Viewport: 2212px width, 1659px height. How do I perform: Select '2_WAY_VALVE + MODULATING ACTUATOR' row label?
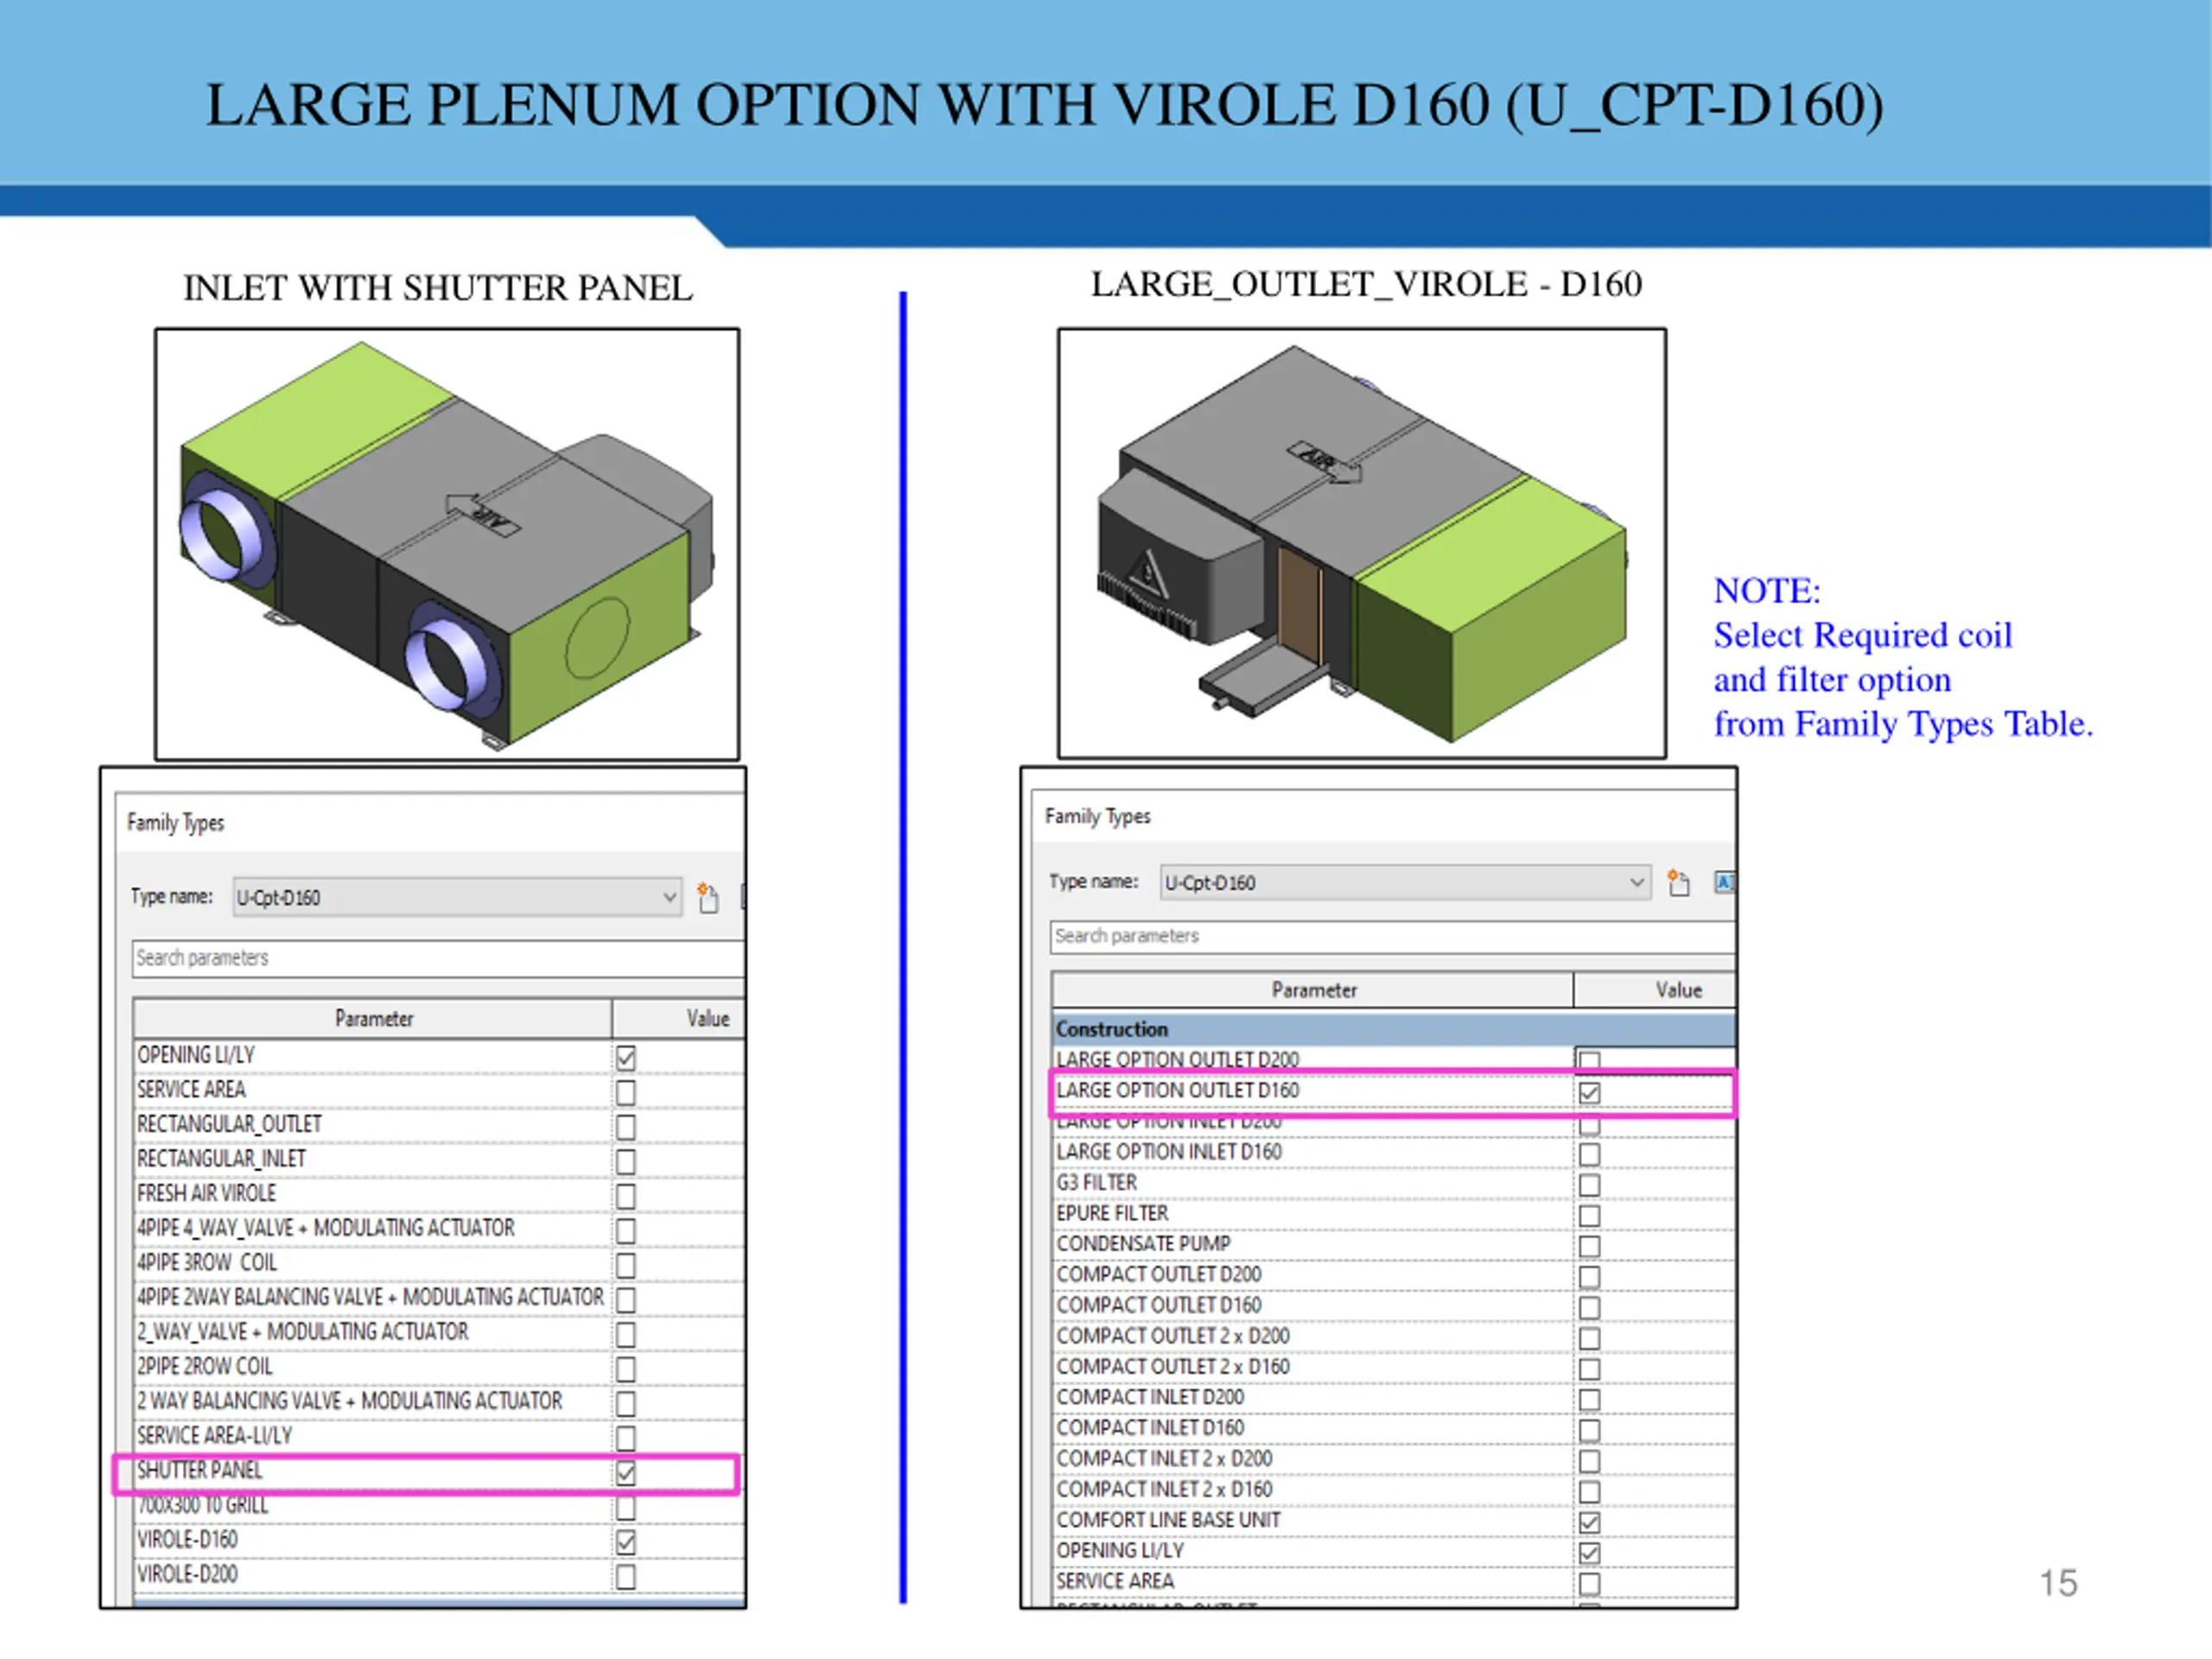[x=302, y=1332]
